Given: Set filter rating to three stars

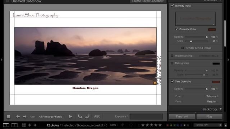Looking at the screenshot, I should point(151,125).
